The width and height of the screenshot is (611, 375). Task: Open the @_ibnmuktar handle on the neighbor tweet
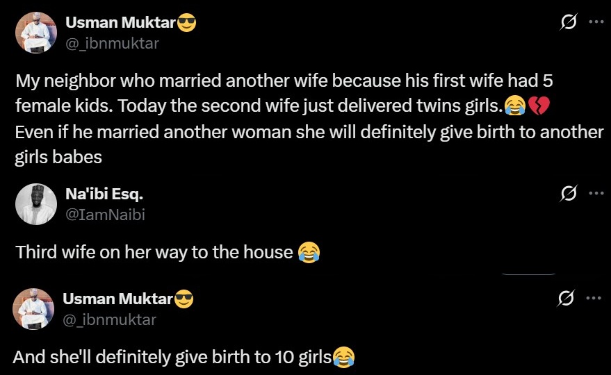[x=112, y=44]
